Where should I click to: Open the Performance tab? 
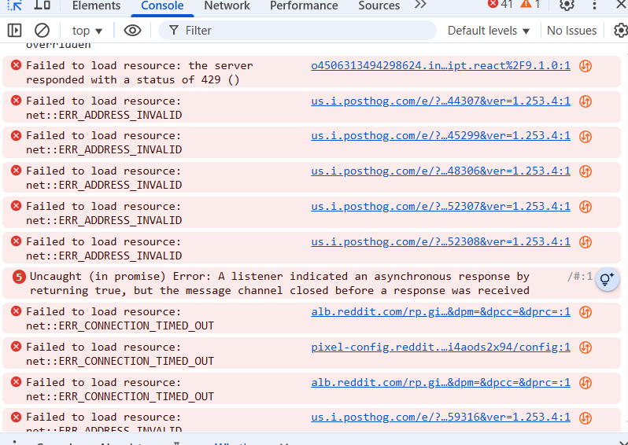click(304, 6)
